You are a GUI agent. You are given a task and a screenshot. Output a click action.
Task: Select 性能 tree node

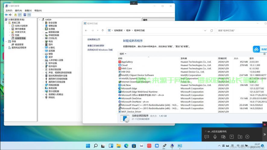click(x=17, y=35)
